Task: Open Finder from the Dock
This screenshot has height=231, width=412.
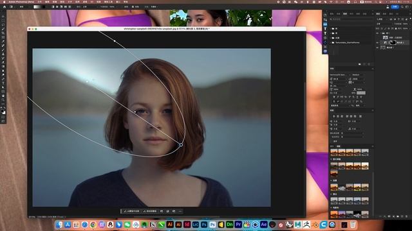Action: click(59, 225)
